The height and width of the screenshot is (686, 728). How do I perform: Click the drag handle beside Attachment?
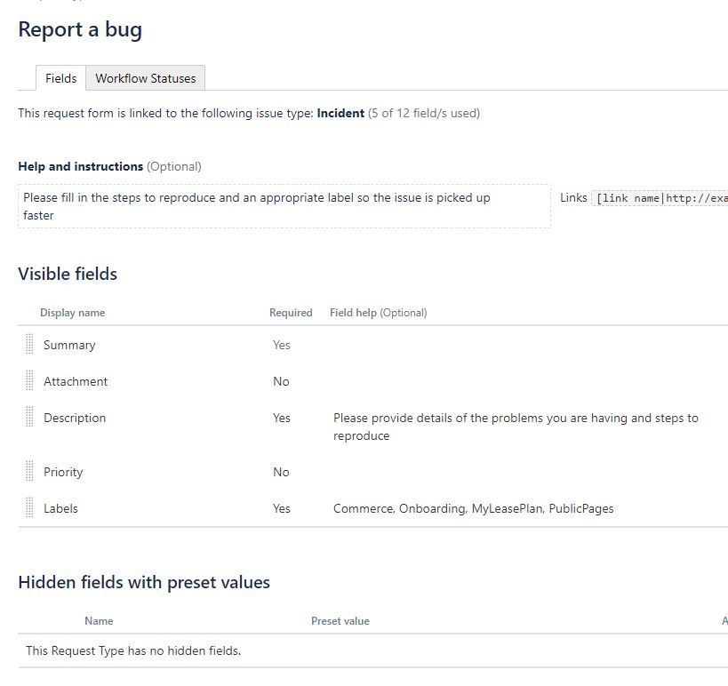tap(29, 380)
